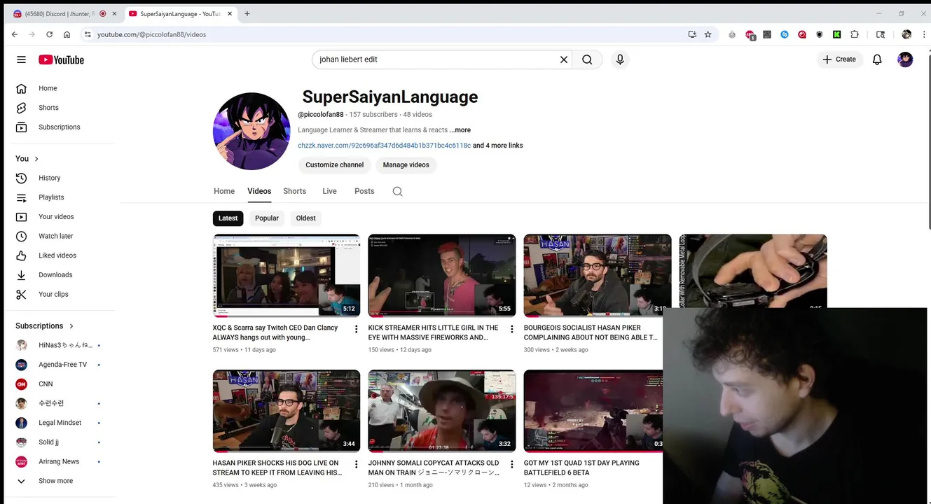Open Subscriptions in the sidebar
The image size is (931, 504).
tap(59, 127)
